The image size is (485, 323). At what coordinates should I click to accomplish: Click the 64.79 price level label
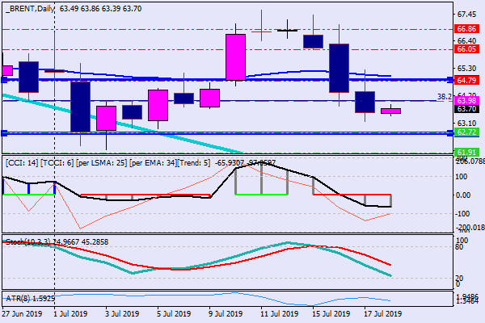[x=466, y=80]
